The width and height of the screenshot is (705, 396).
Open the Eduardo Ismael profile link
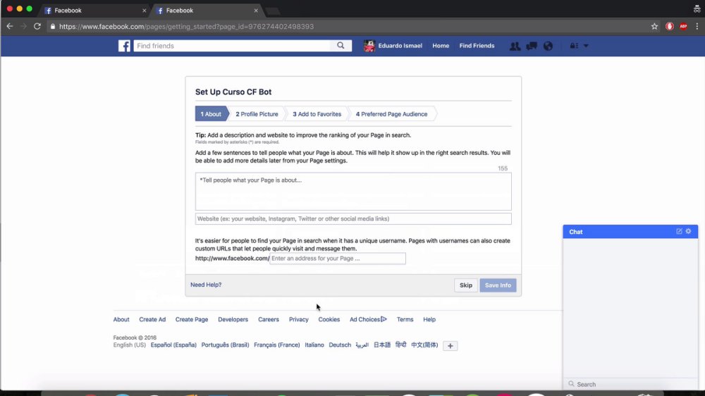point(400,46)
